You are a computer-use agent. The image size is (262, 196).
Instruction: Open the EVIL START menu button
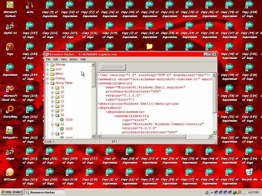coord(12,192)
